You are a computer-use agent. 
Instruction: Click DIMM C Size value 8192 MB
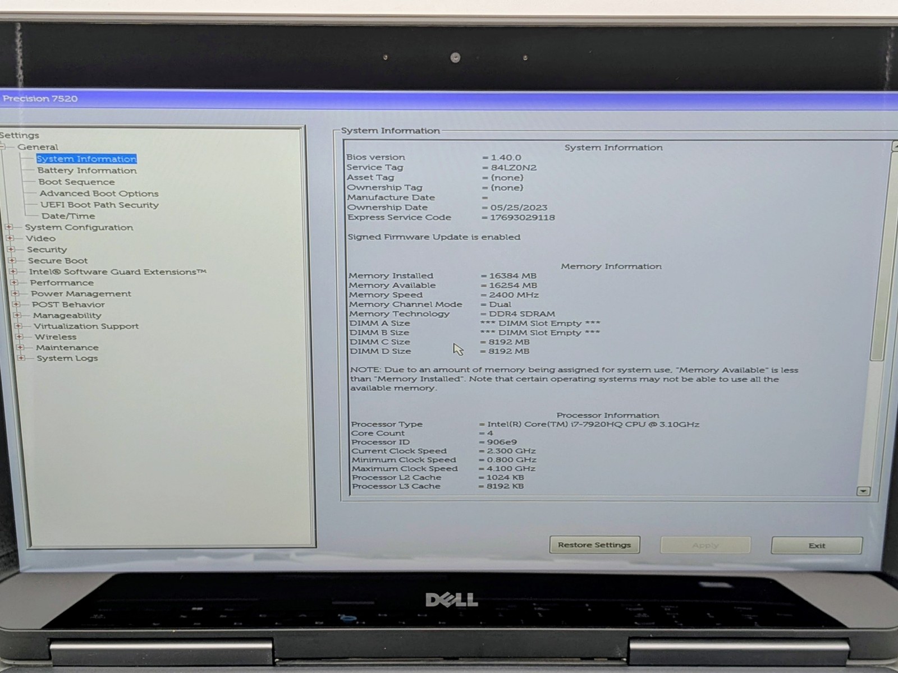tap(508, 342)
